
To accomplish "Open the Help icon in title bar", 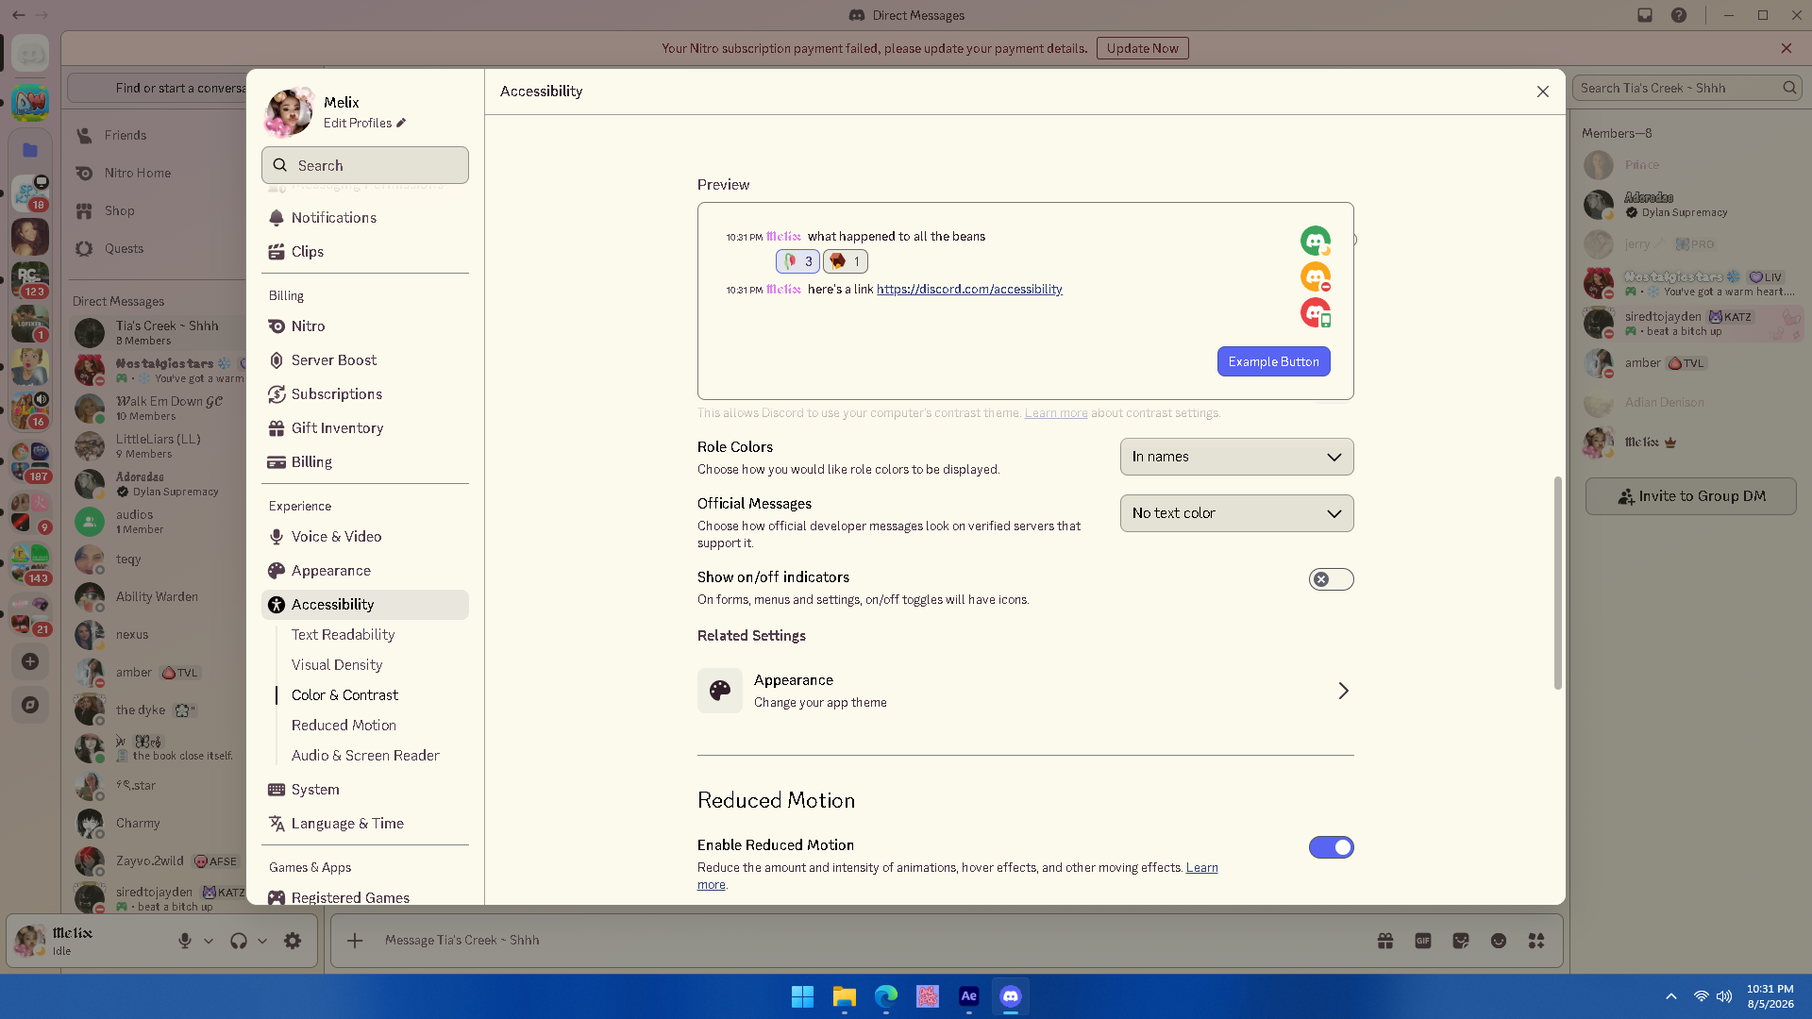I will coord(1679,15).
